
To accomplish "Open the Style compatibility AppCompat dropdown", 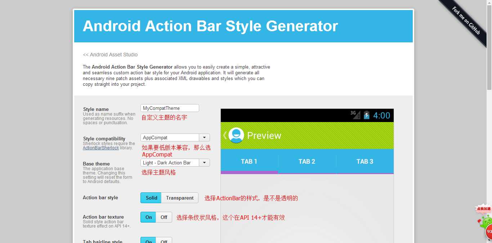I will pos(175,137).
